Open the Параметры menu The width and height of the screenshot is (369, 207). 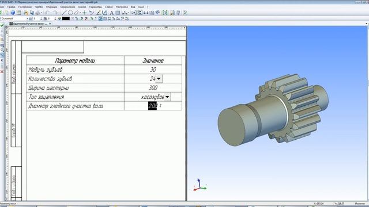pos(96,7)
